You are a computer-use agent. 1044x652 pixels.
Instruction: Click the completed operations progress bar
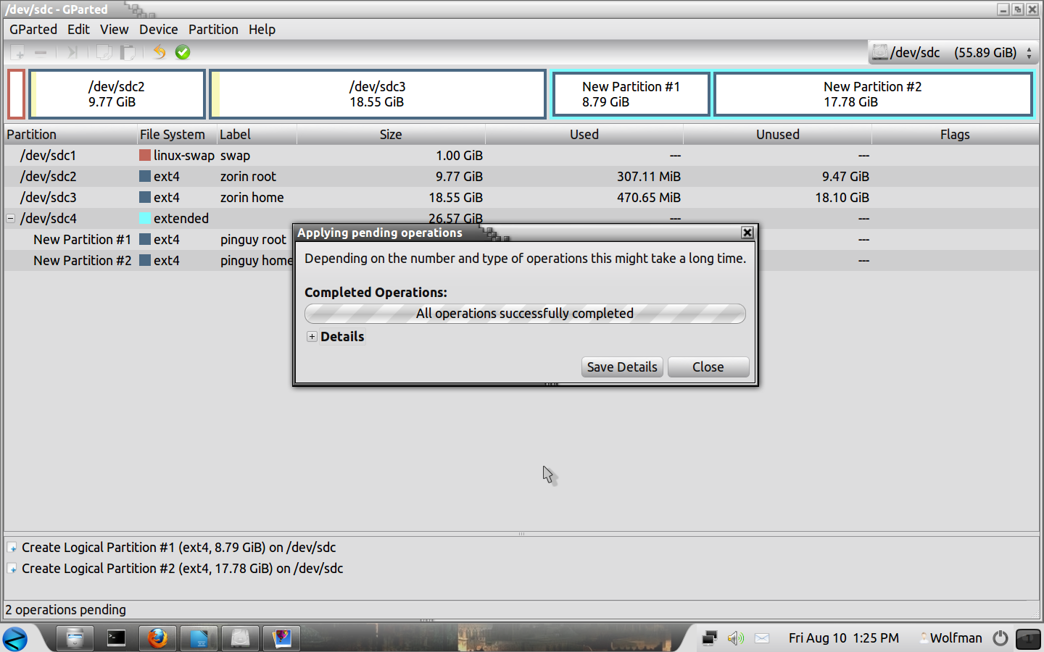[x=525, y=314]
